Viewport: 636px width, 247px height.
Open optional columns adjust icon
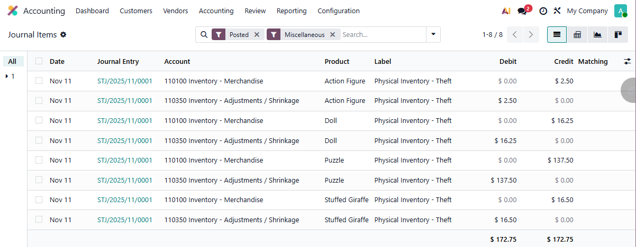[628, 62]
